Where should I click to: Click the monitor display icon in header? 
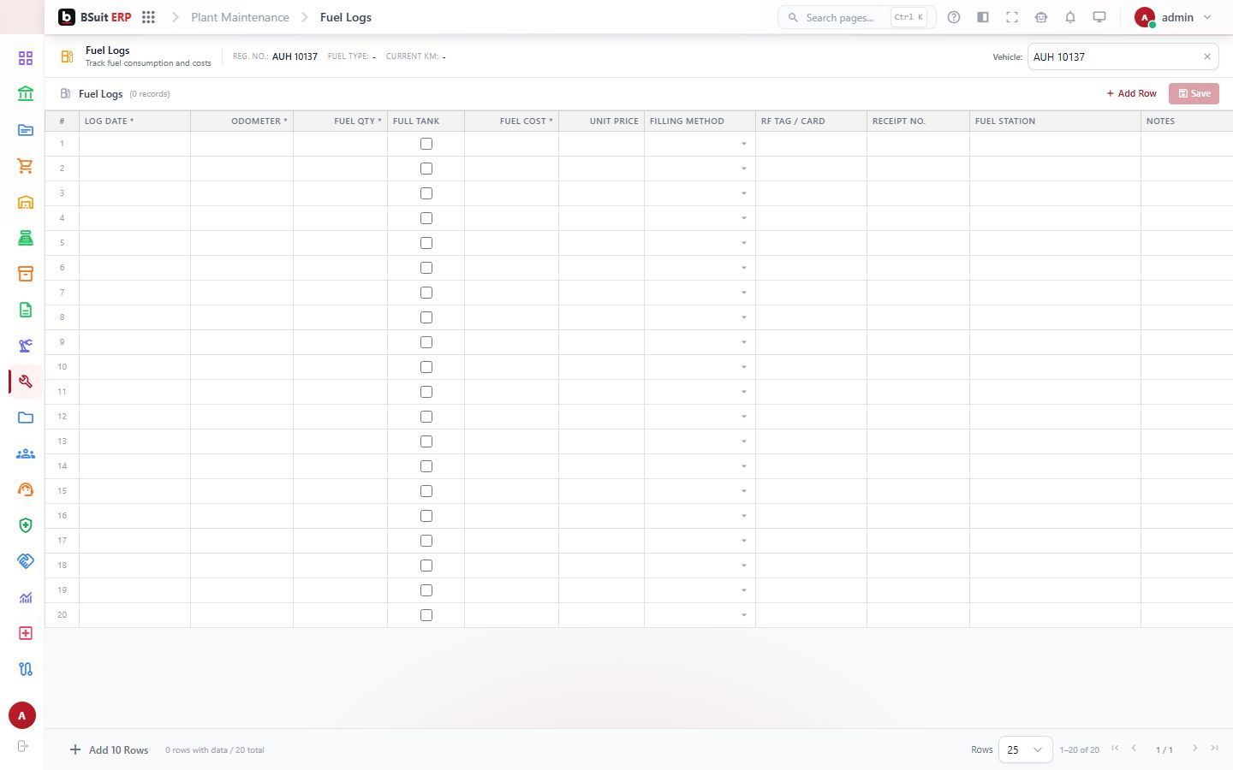1099,17
